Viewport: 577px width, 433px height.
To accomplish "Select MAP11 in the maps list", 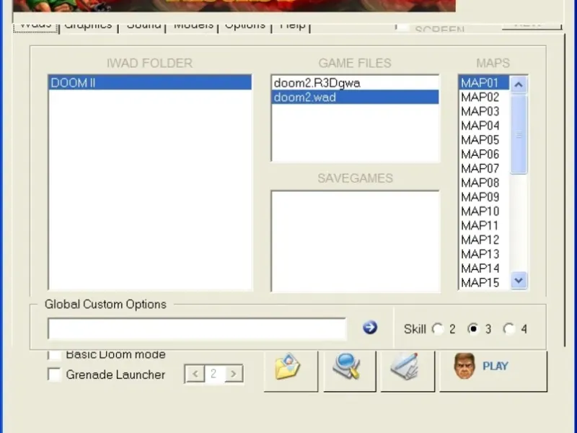I will [x=484, y=225].
